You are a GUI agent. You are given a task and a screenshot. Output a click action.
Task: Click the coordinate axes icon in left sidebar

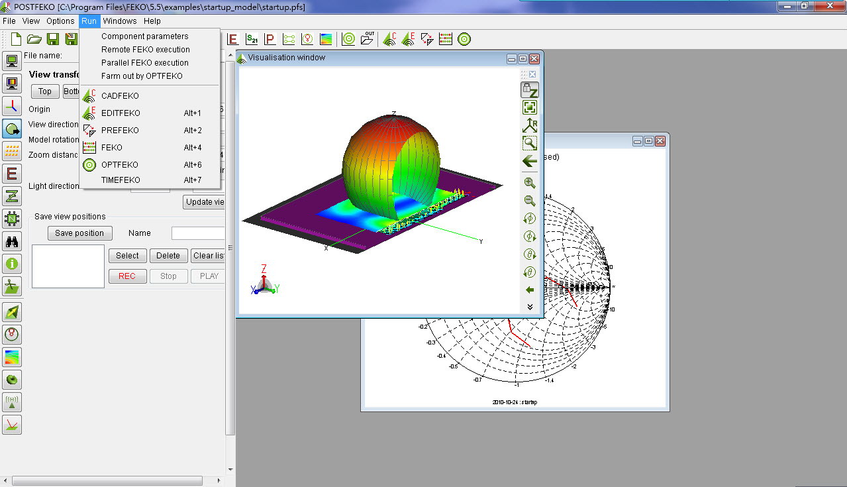[12, 106]
